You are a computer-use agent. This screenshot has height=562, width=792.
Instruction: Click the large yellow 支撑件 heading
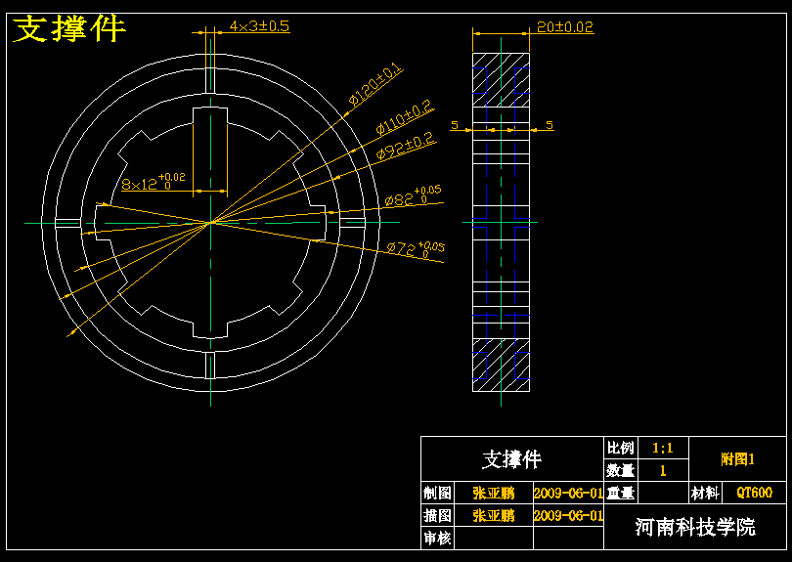tap(68, 28)
